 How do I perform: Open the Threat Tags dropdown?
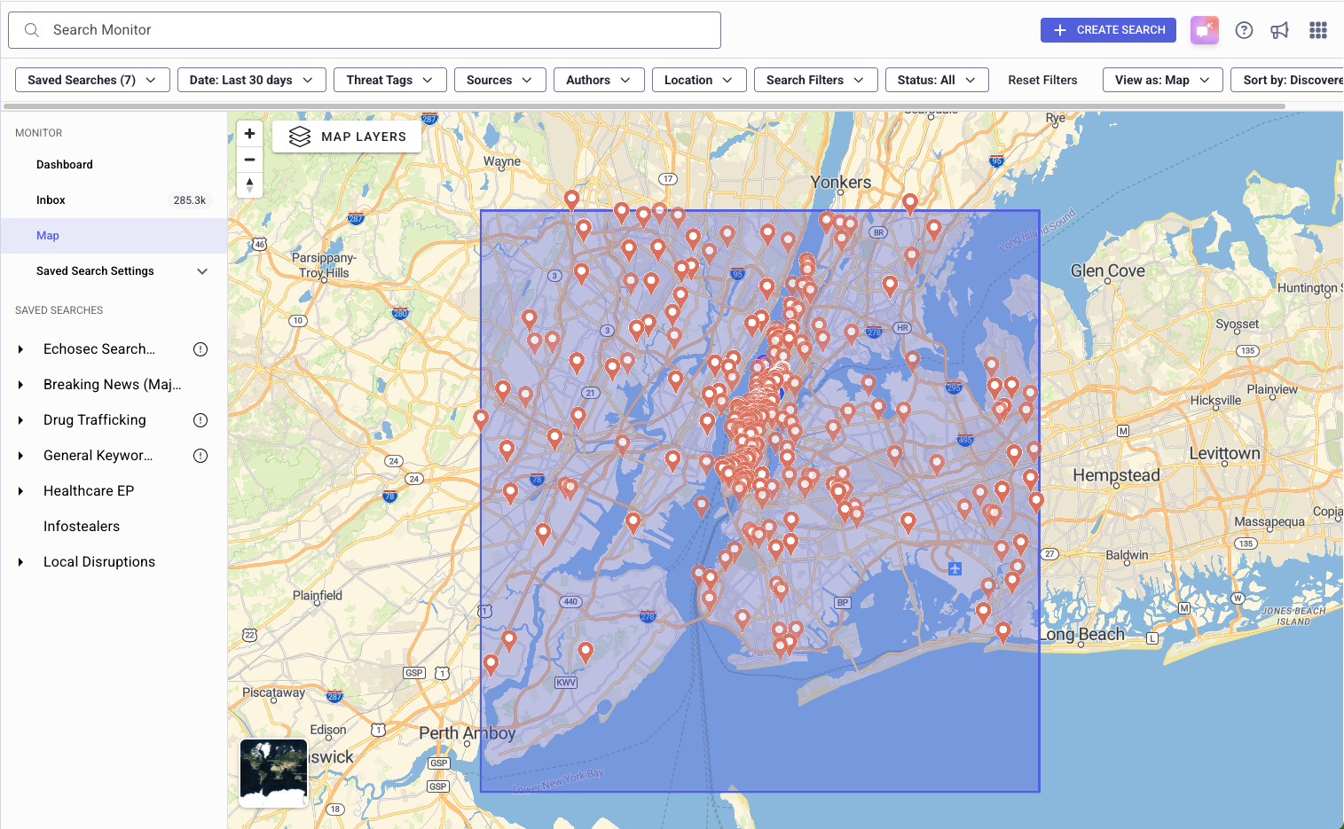(389, 80)
